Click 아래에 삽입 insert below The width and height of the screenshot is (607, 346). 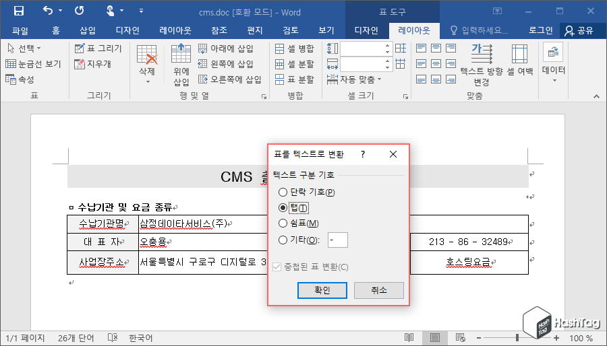(226, 48)
